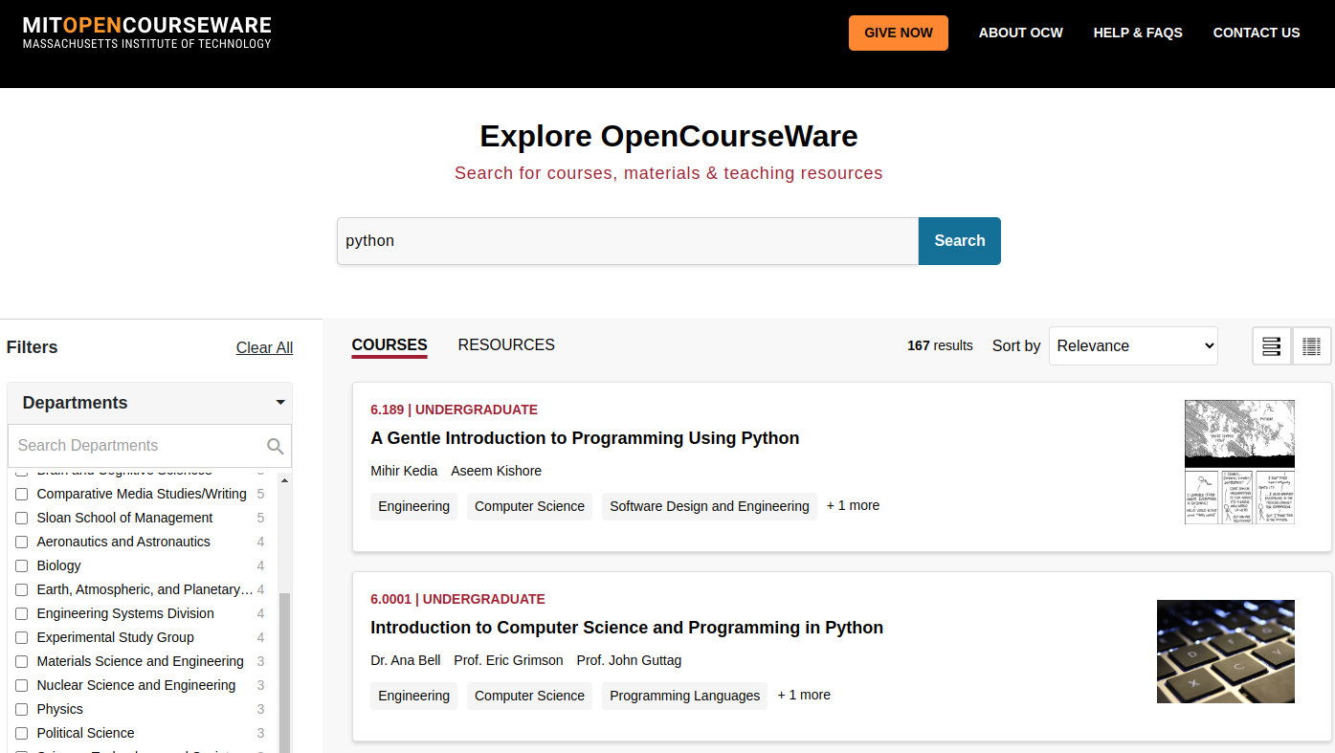This screenshot has height=753, width=1335.
Task: Collapse the Departments filter panel
Action: pyautogui.click(x=280, y=403)
